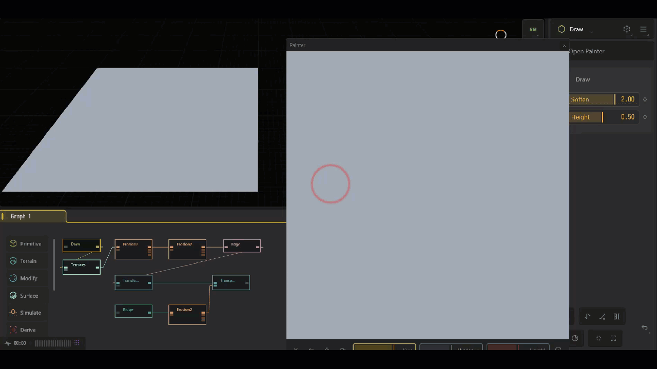Select the Terraces node in graph
The height and width of the screenshot is (369, 657).
pyautogui.click(x=81, y=267)
